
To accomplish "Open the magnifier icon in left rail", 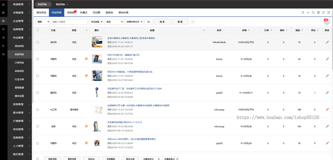I will click(x=3, y=46).
